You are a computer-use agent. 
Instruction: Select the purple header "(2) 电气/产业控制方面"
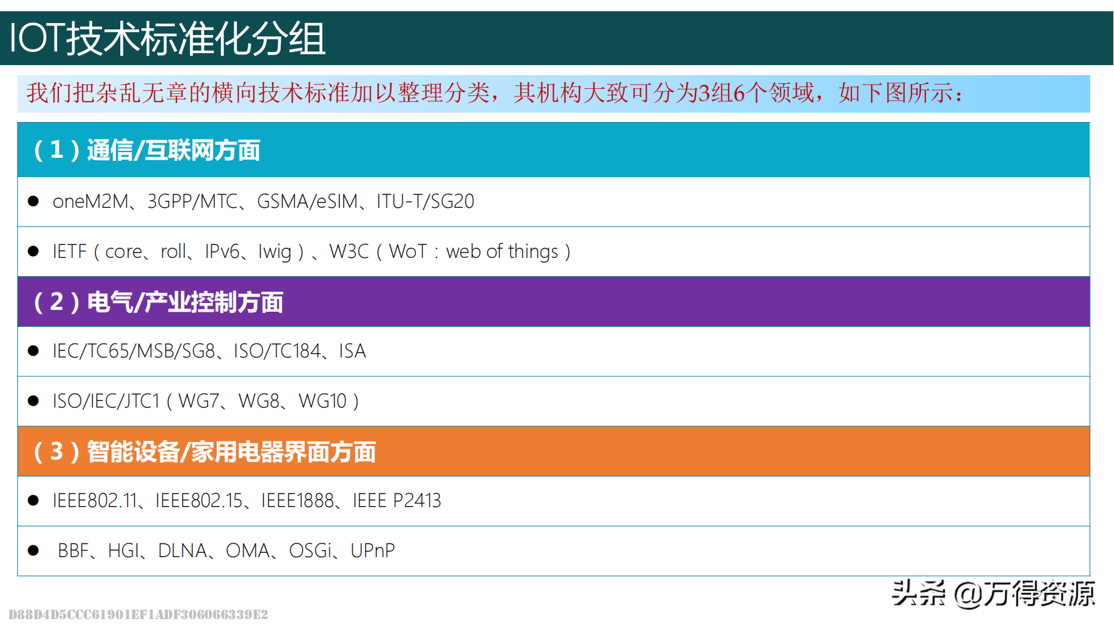coord(159,302)
